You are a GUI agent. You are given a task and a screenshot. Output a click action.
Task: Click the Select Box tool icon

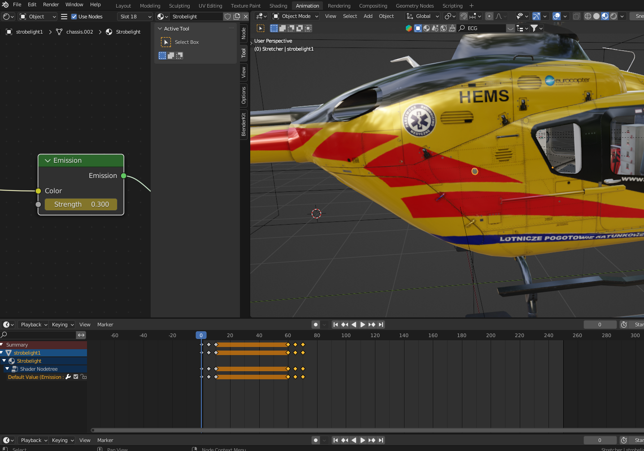(166, 42)
